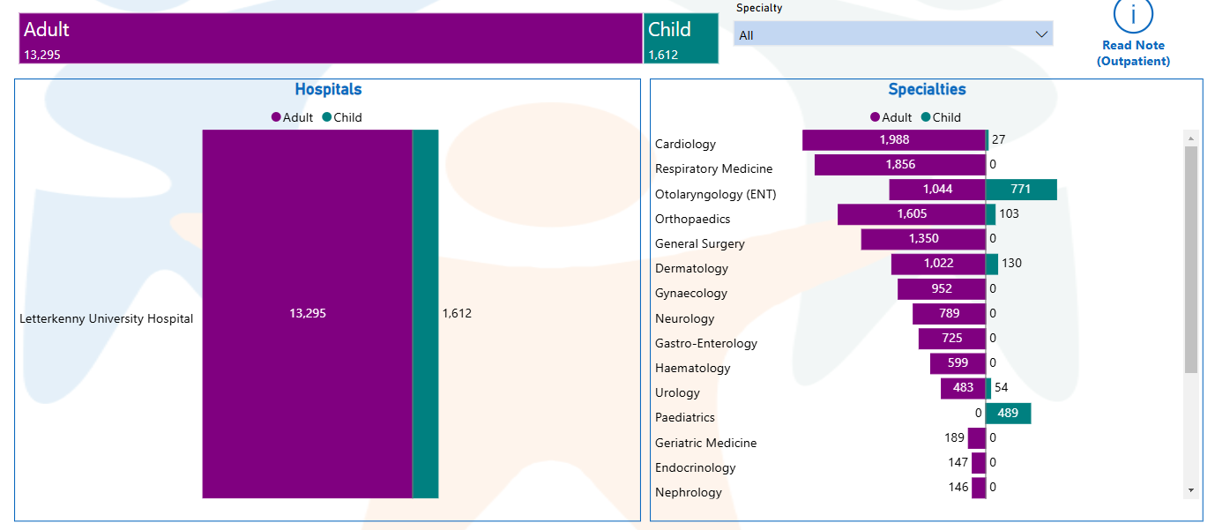
Task: Toggle Adult legend marker in Hospitals chart
Action: click(x=276, y=117)
